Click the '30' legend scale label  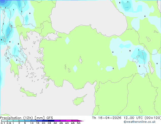click(55, 123)
